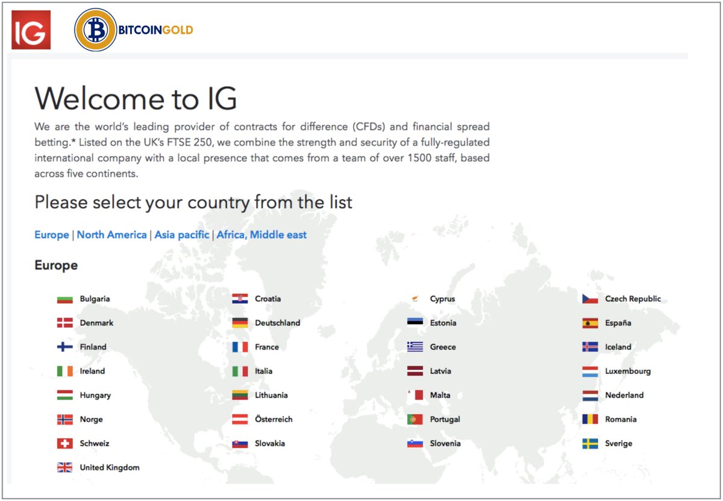
Task: Click the Hungary flag icon
Action: coord(64,395)
